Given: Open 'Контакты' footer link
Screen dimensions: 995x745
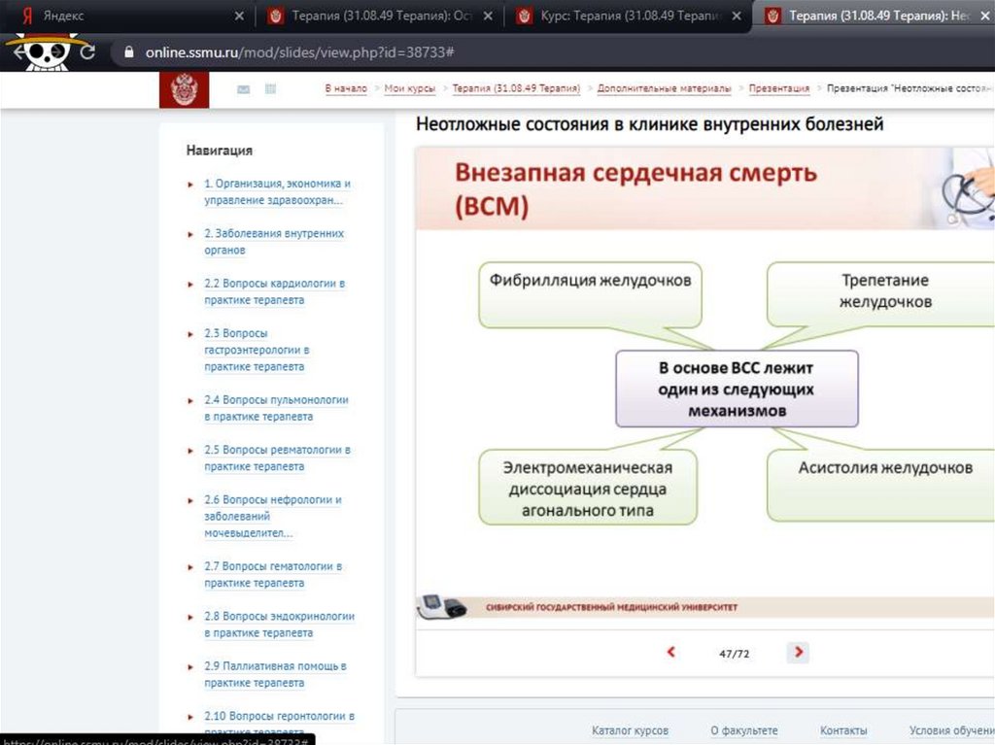Looking at the screenshot, I should [x=843, y=730].
